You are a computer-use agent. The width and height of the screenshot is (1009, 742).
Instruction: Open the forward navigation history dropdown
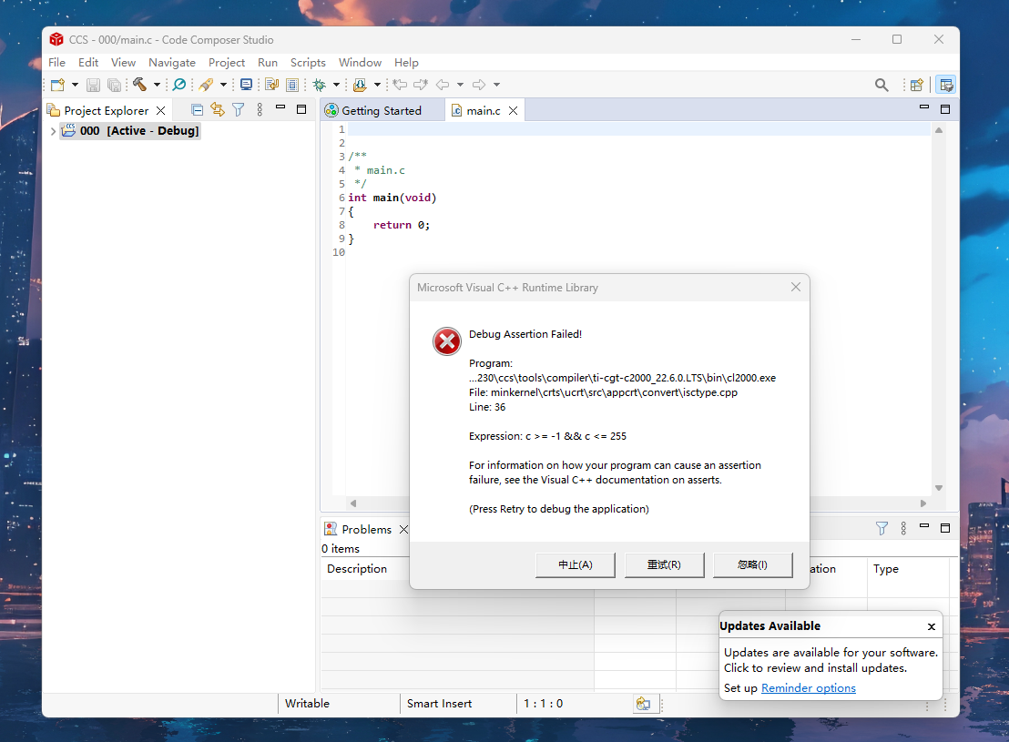496,85
